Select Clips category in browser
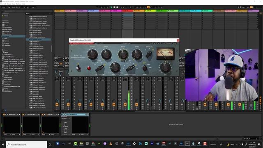263x148 pixels. [x=6, y=39]
